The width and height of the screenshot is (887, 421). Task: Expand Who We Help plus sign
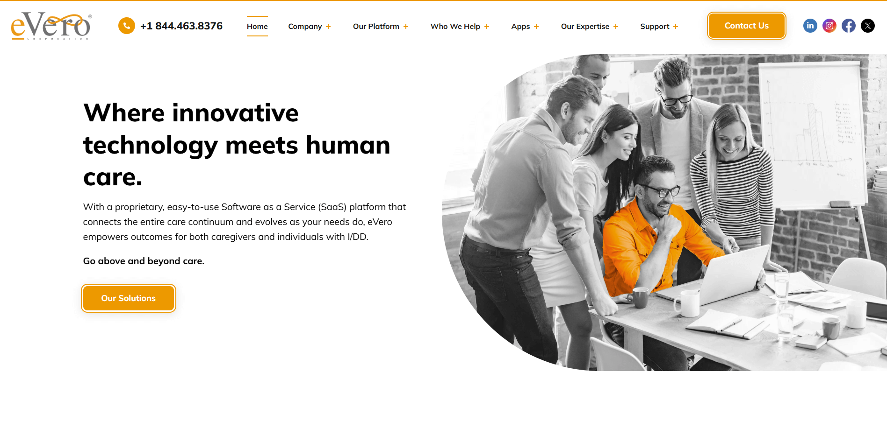(487, 27)
